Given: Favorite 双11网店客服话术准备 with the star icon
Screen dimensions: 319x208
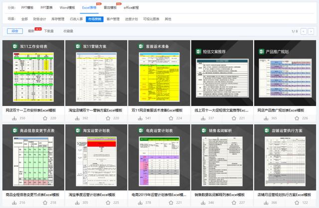Looking at the screenshot, I should (x=171, y=118).
